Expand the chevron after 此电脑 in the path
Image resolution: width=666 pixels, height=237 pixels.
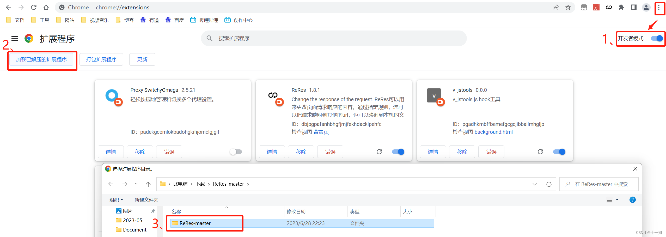(x=192, y=184)
